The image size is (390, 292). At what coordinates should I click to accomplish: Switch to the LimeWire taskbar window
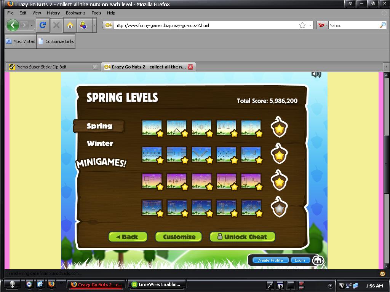tap(158, 284)
